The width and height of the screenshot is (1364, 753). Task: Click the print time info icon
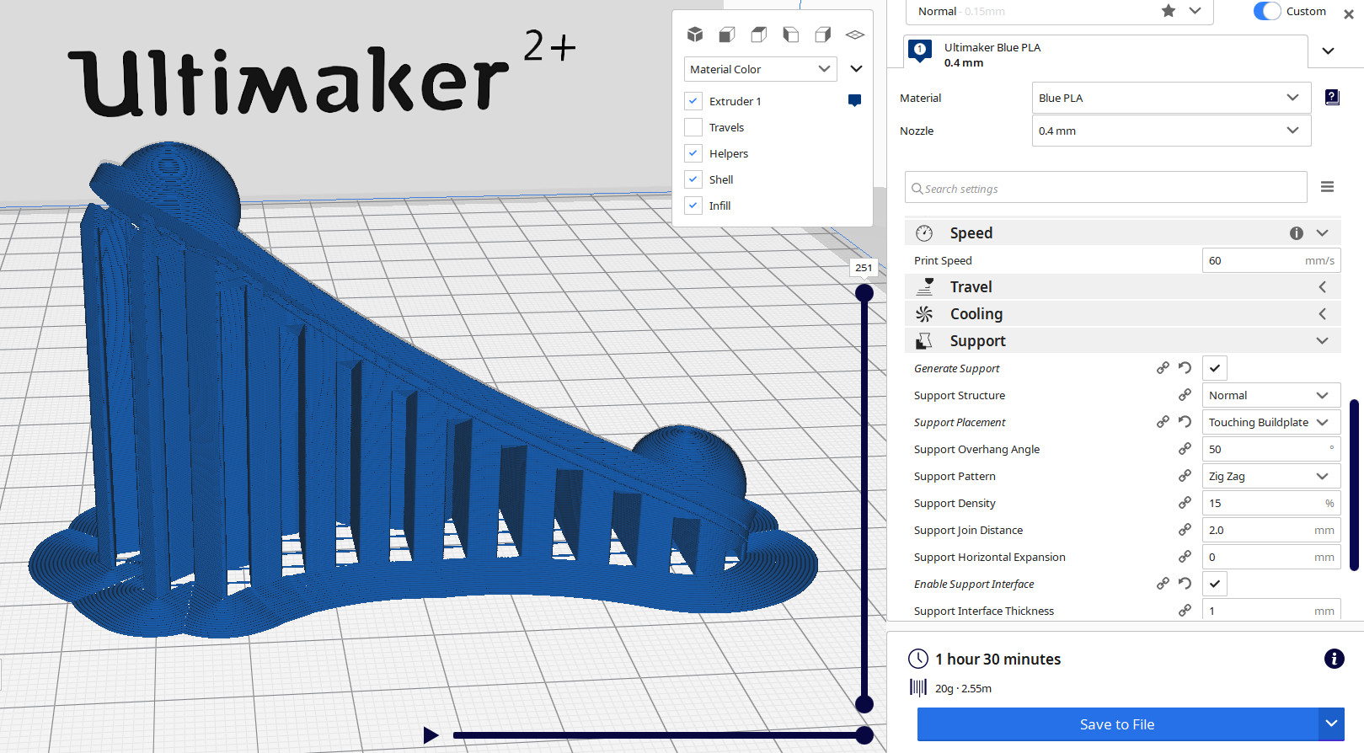click(1334, 659)
